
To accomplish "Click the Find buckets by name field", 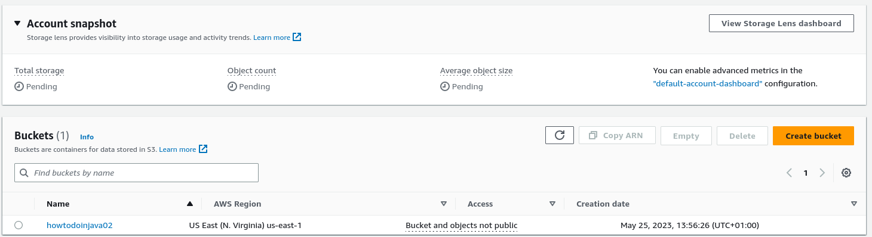I will (x=136, y=173).
